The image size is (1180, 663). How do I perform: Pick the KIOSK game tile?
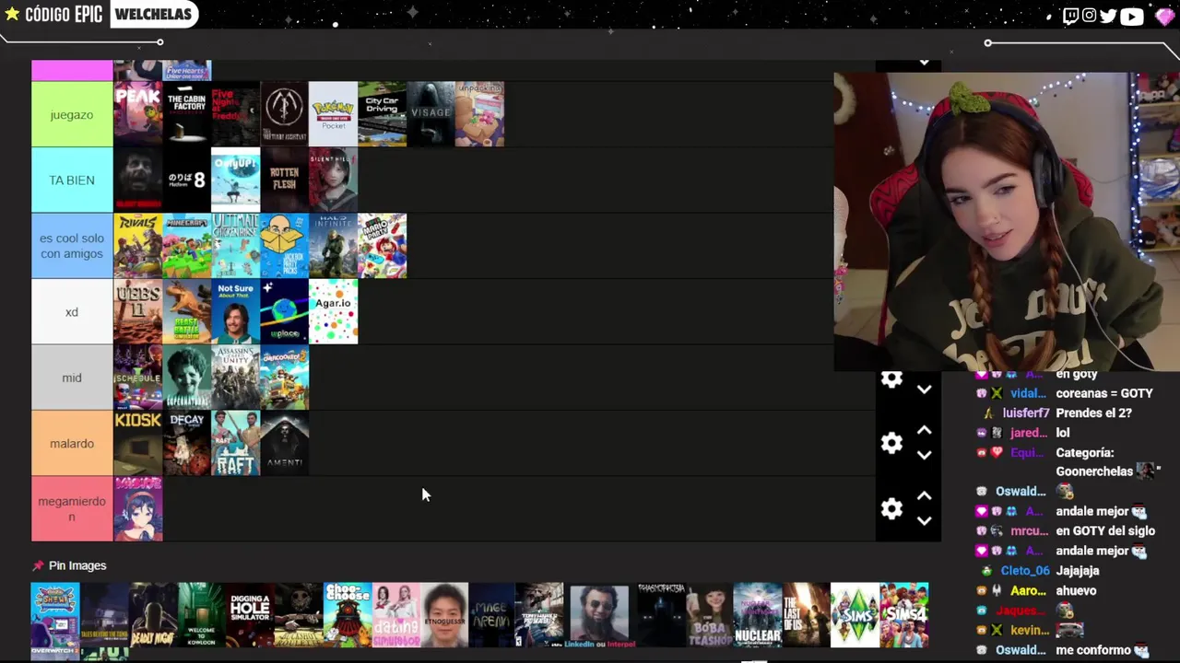point(137,443)
